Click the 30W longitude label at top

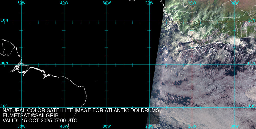pyautogui.click(x=107, y=3)
